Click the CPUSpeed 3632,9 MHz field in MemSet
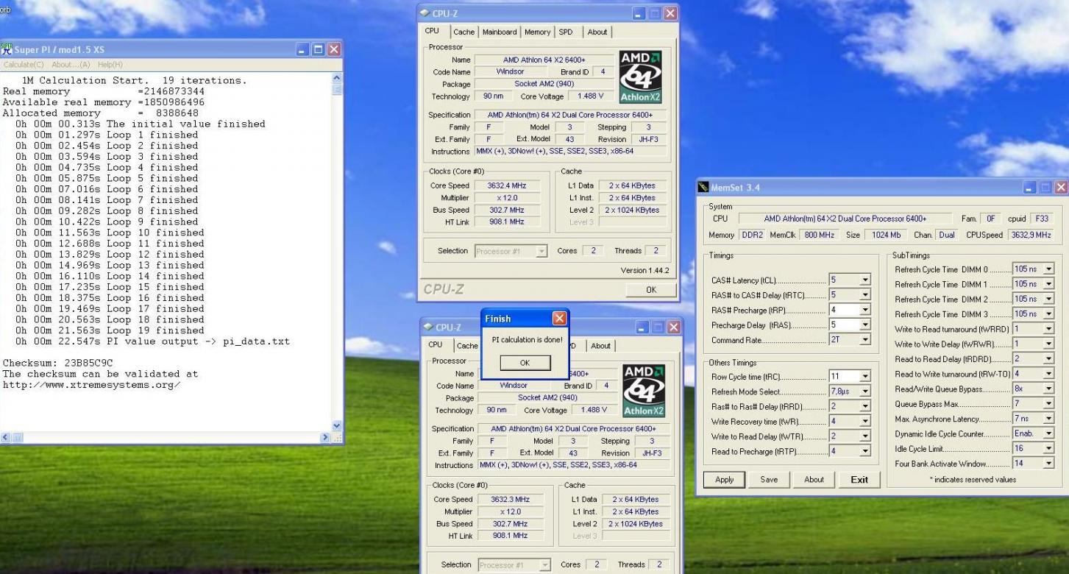The height and width of the screenshot is (574, 1069). [1030, 235]
